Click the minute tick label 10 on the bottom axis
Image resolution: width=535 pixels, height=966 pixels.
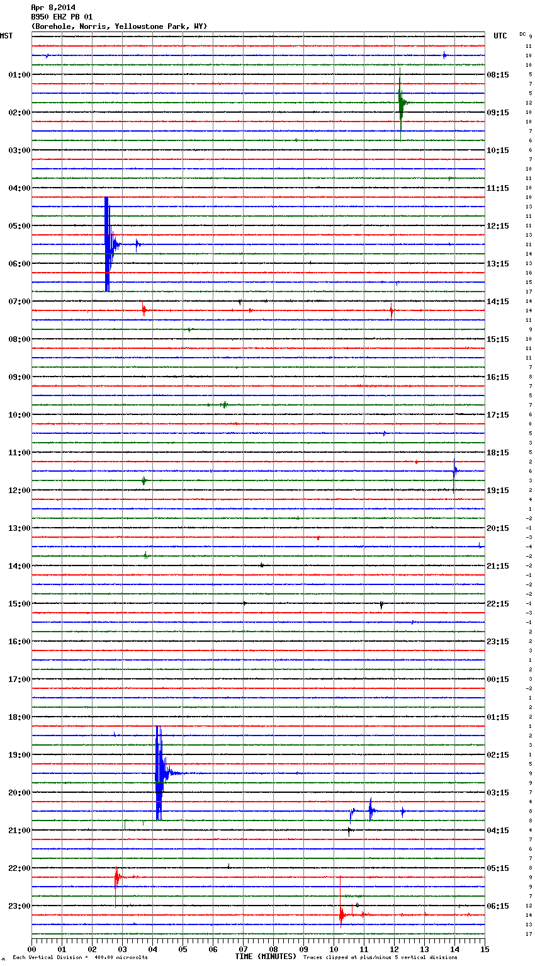(334, 949)
